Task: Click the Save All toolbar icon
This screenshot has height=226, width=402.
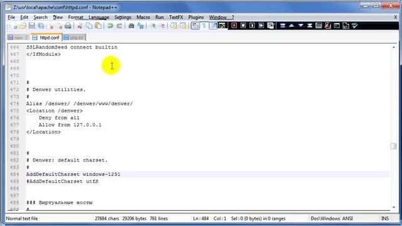Action: [41, 26]
